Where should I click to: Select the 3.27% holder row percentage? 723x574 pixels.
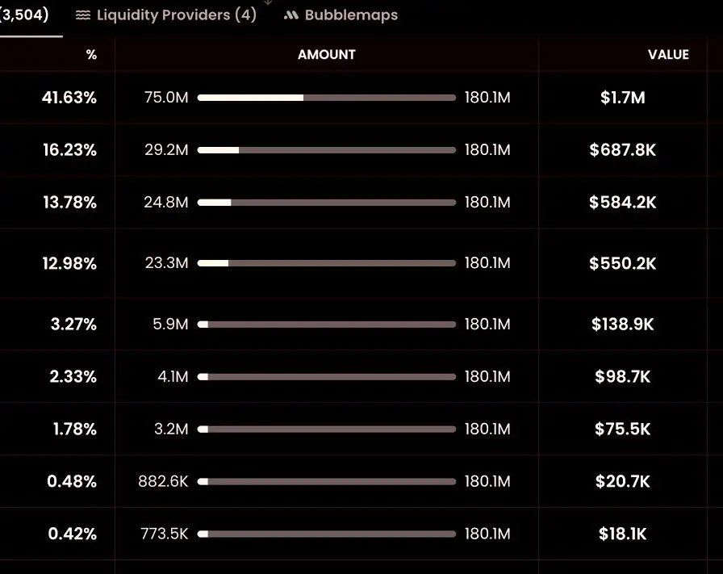(x=73, y=324)
